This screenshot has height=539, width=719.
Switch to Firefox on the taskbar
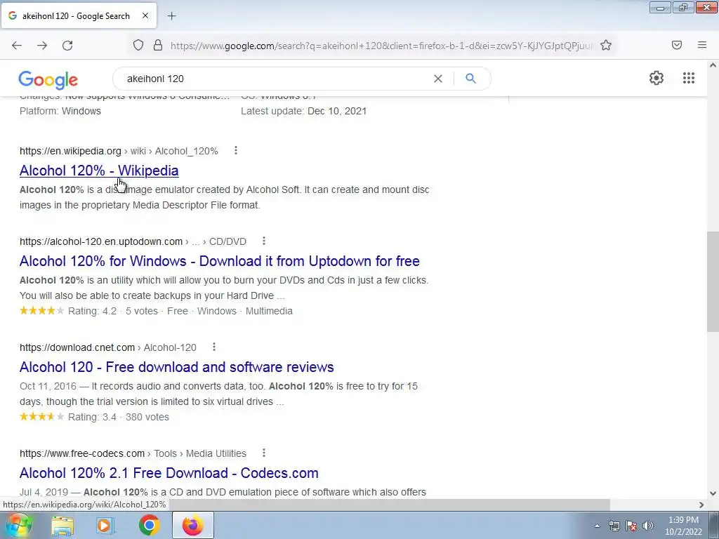click(193, 526)
